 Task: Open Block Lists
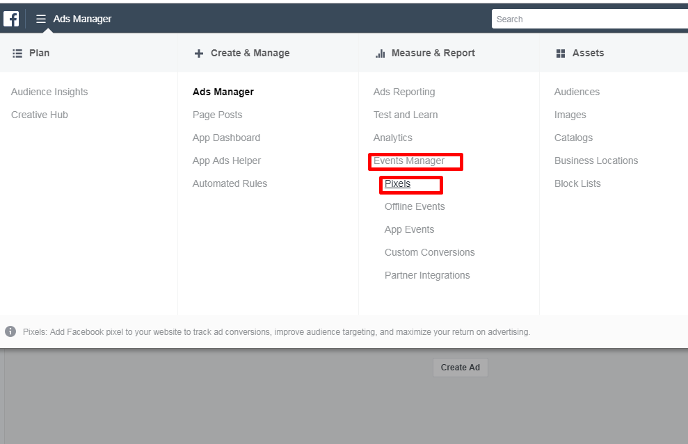[x=577, y=183]
